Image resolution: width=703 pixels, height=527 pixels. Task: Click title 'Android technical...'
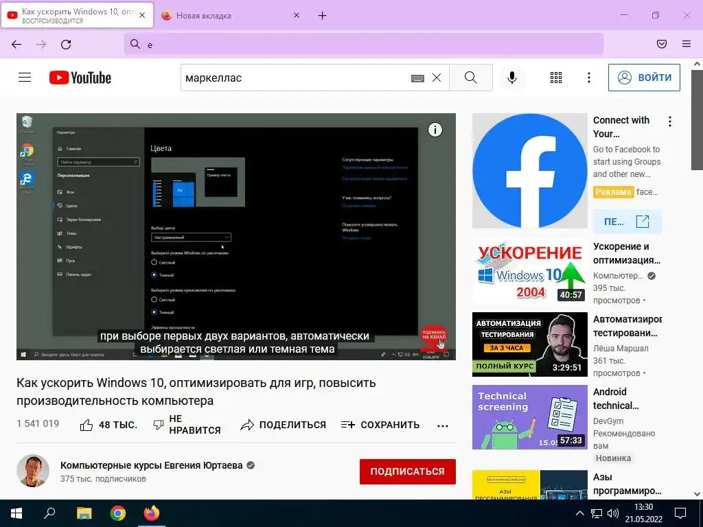coord(616,399)
